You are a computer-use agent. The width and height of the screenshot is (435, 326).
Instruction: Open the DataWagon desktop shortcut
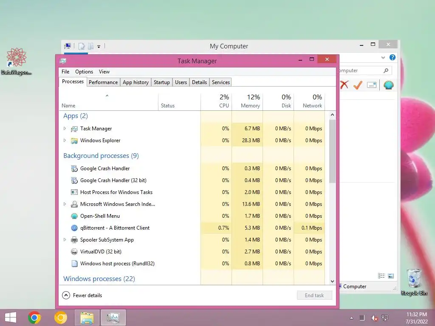coord(17,61)
